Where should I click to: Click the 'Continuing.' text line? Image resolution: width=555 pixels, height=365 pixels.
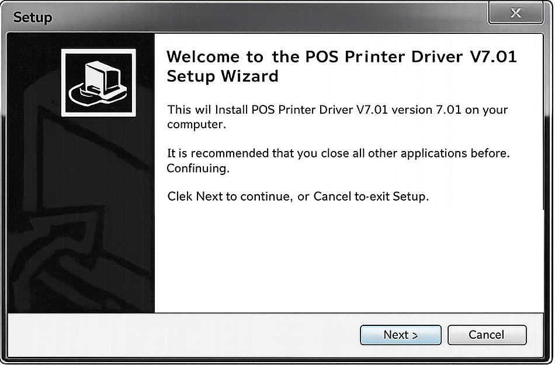pyautogui.click(x=198, y=168)
